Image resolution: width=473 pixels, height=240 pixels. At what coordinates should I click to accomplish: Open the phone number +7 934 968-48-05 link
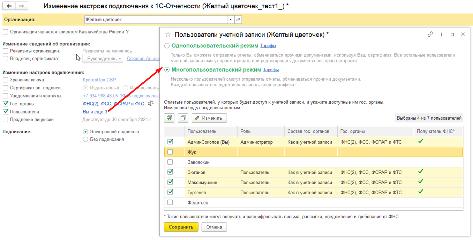point(121,96)
